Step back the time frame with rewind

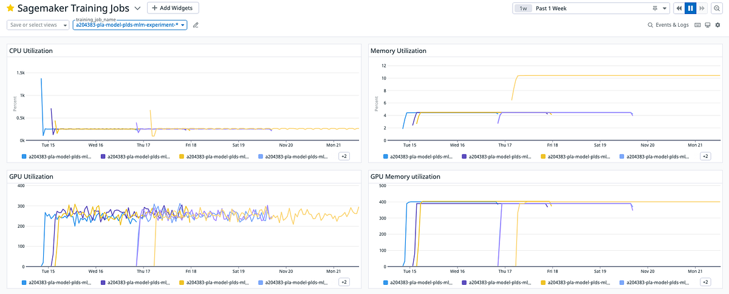pos(679,9)
